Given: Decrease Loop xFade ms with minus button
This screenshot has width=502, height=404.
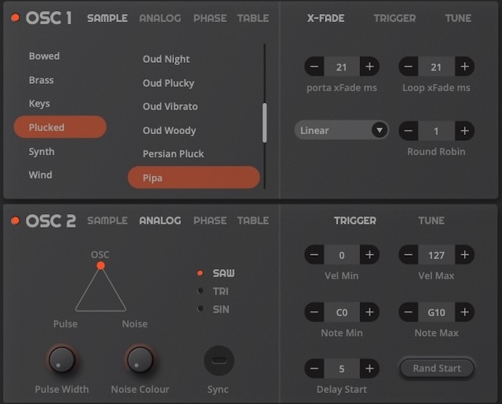Looking at the screenshot, I should (408, 67).
